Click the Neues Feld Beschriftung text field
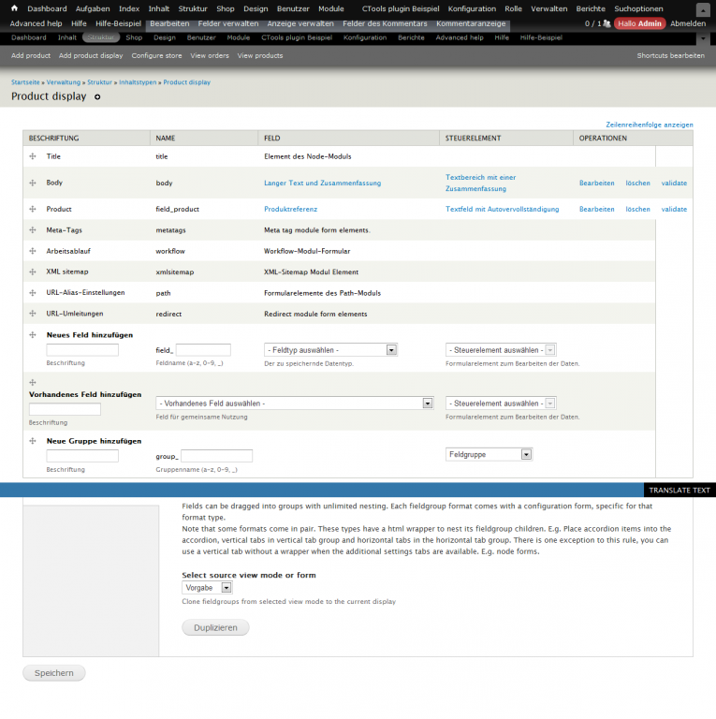 (82, 350)
